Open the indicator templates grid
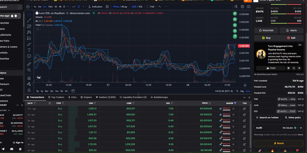Image resolution: width=307 pixels, height=153 pixels. coord(107,7)
